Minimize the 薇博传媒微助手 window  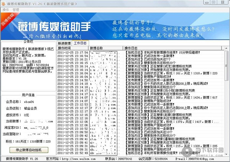[207, 3]
